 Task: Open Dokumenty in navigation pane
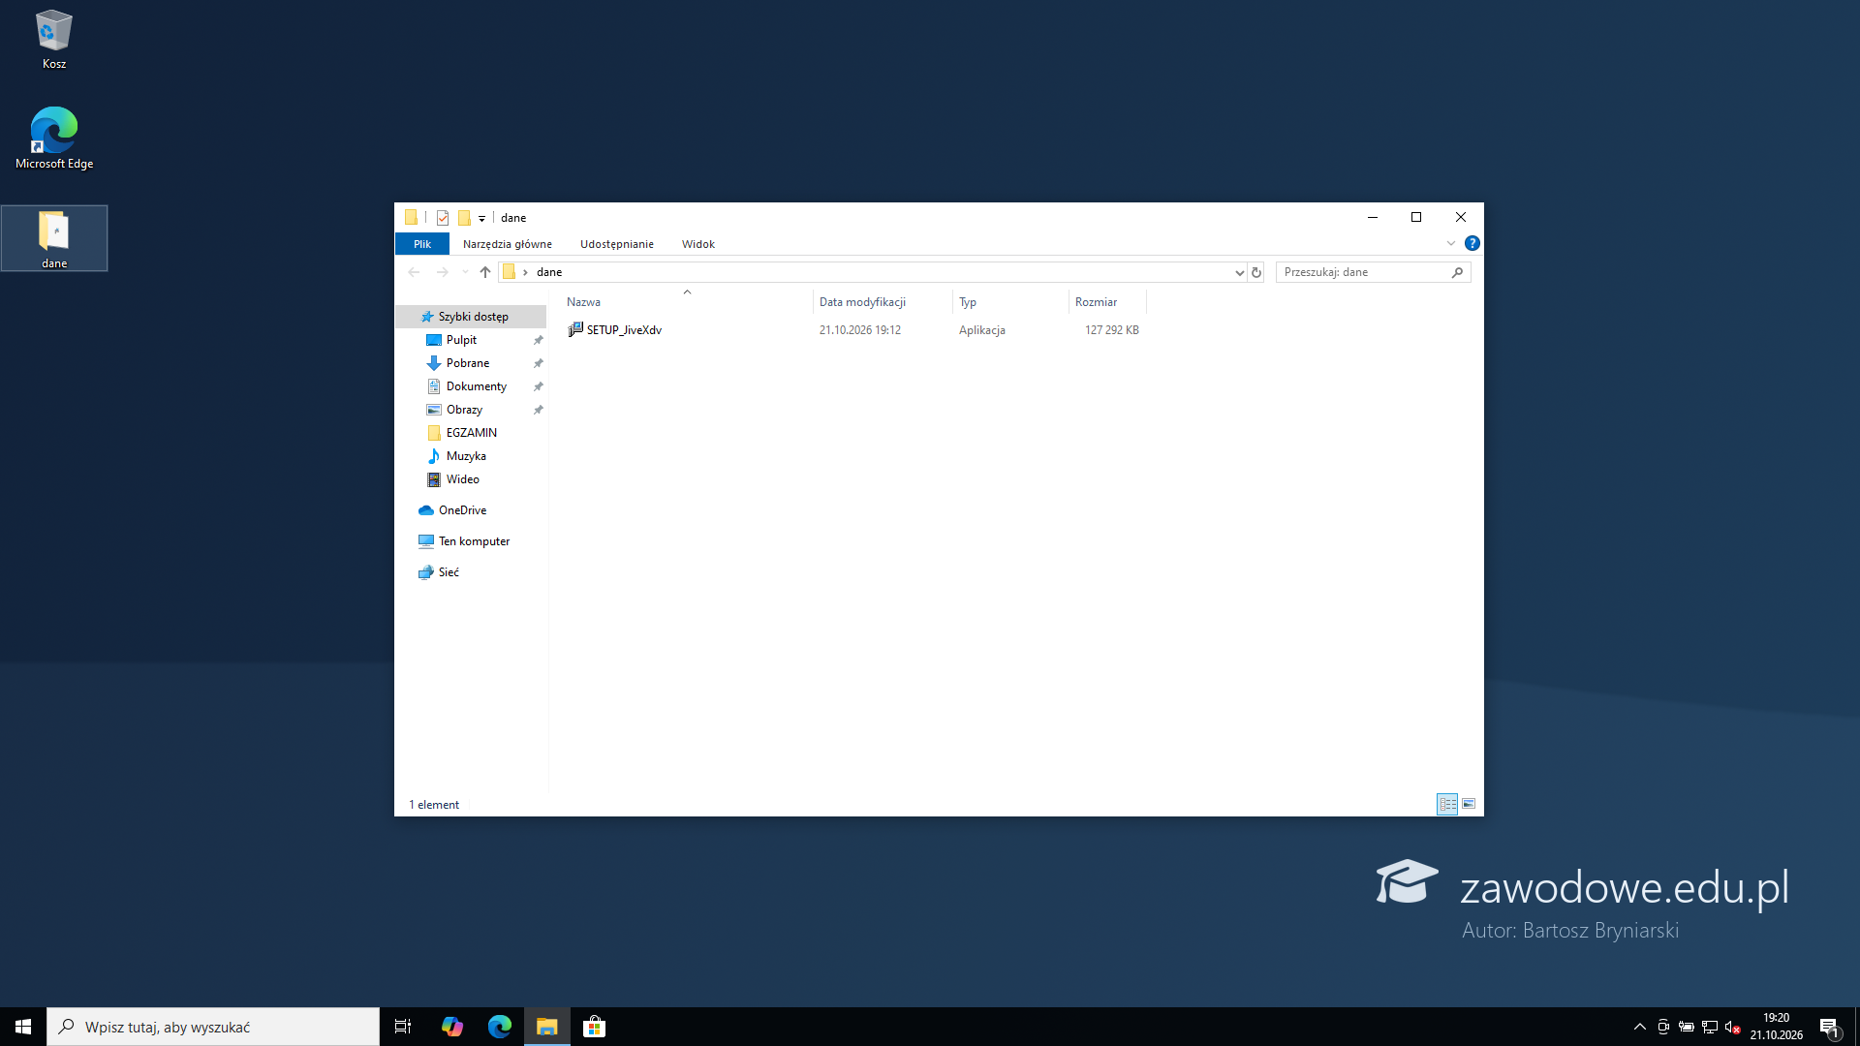click(x=476, y=386)
